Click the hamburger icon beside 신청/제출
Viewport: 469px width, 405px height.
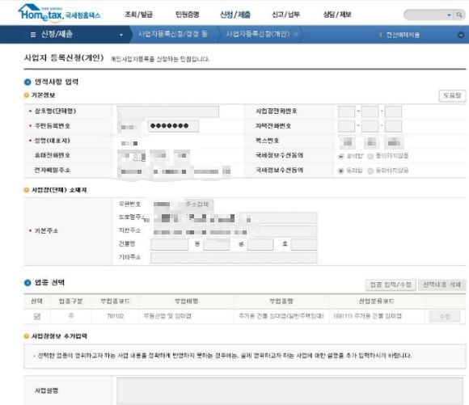click(x=33, y=35)
